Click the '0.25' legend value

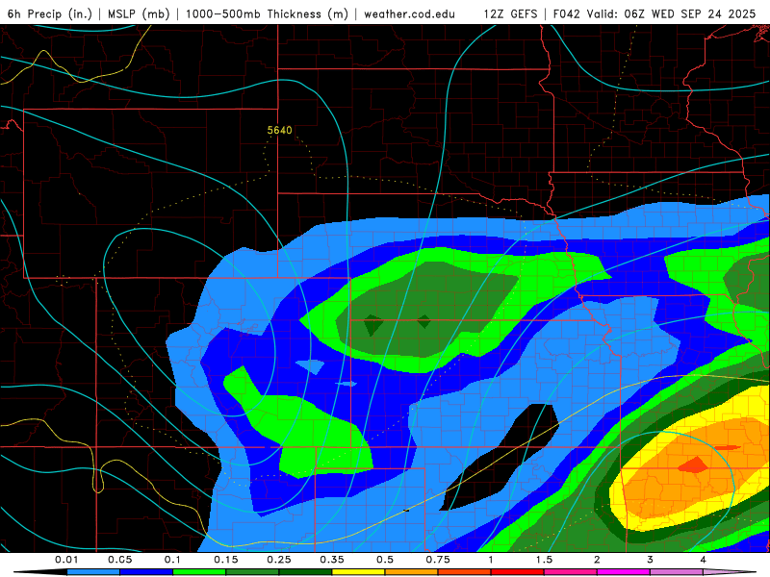tap(279, 560)
